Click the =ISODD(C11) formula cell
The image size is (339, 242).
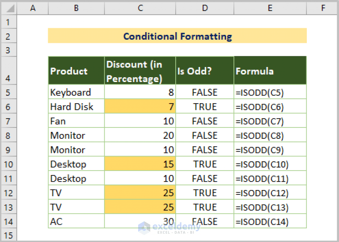click(x=270, y=179)
